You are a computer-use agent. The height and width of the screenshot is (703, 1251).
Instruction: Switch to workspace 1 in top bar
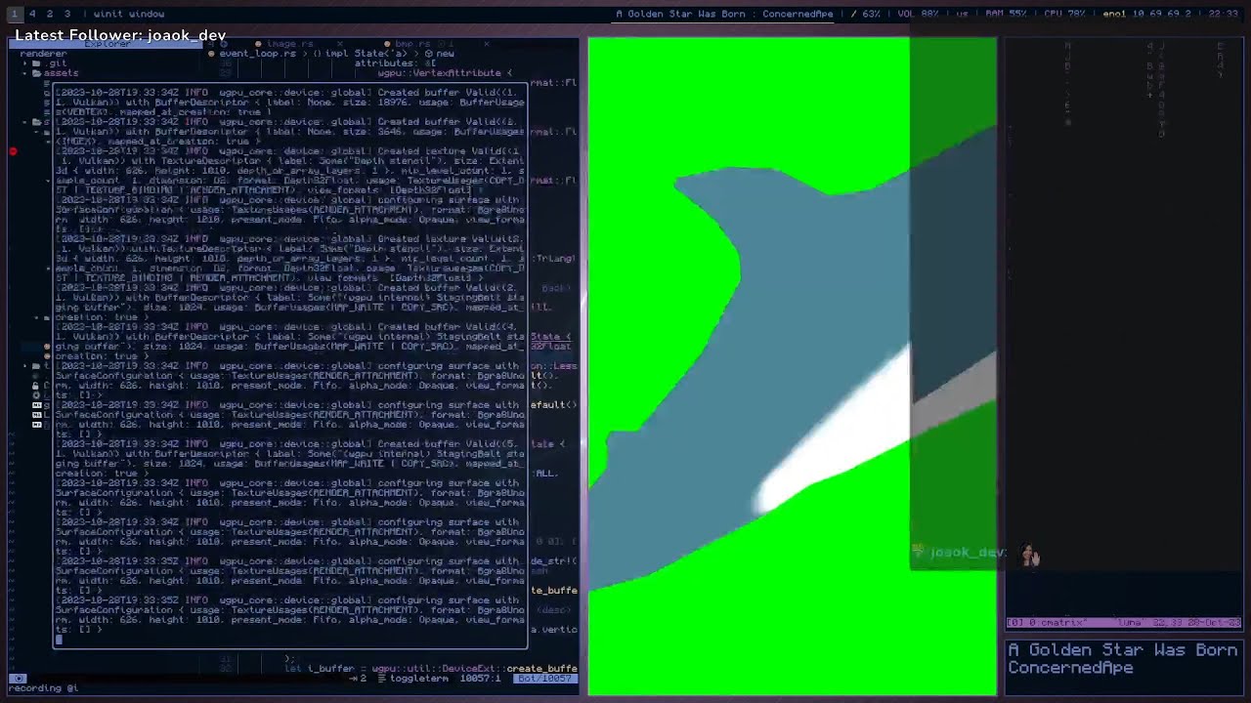14,14
